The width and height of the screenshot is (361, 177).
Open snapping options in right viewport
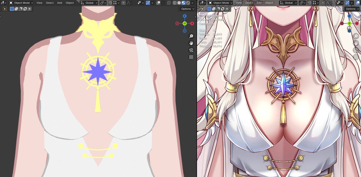(x=316, y=3)
